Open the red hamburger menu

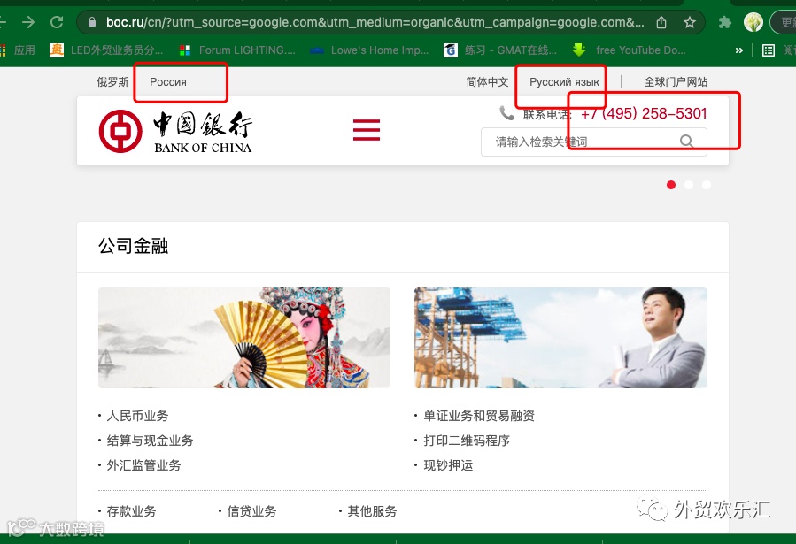(367, 130)
